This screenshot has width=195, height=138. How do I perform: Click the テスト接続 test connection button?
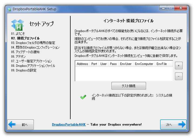click(x=128, y=86)
